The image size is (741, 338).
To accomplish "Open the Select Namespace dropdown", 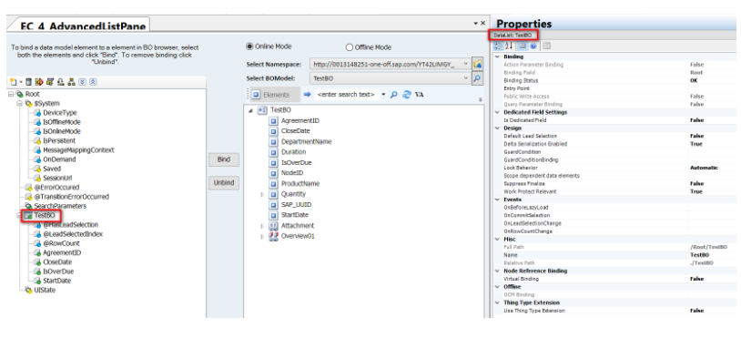I will click(465, 64).
